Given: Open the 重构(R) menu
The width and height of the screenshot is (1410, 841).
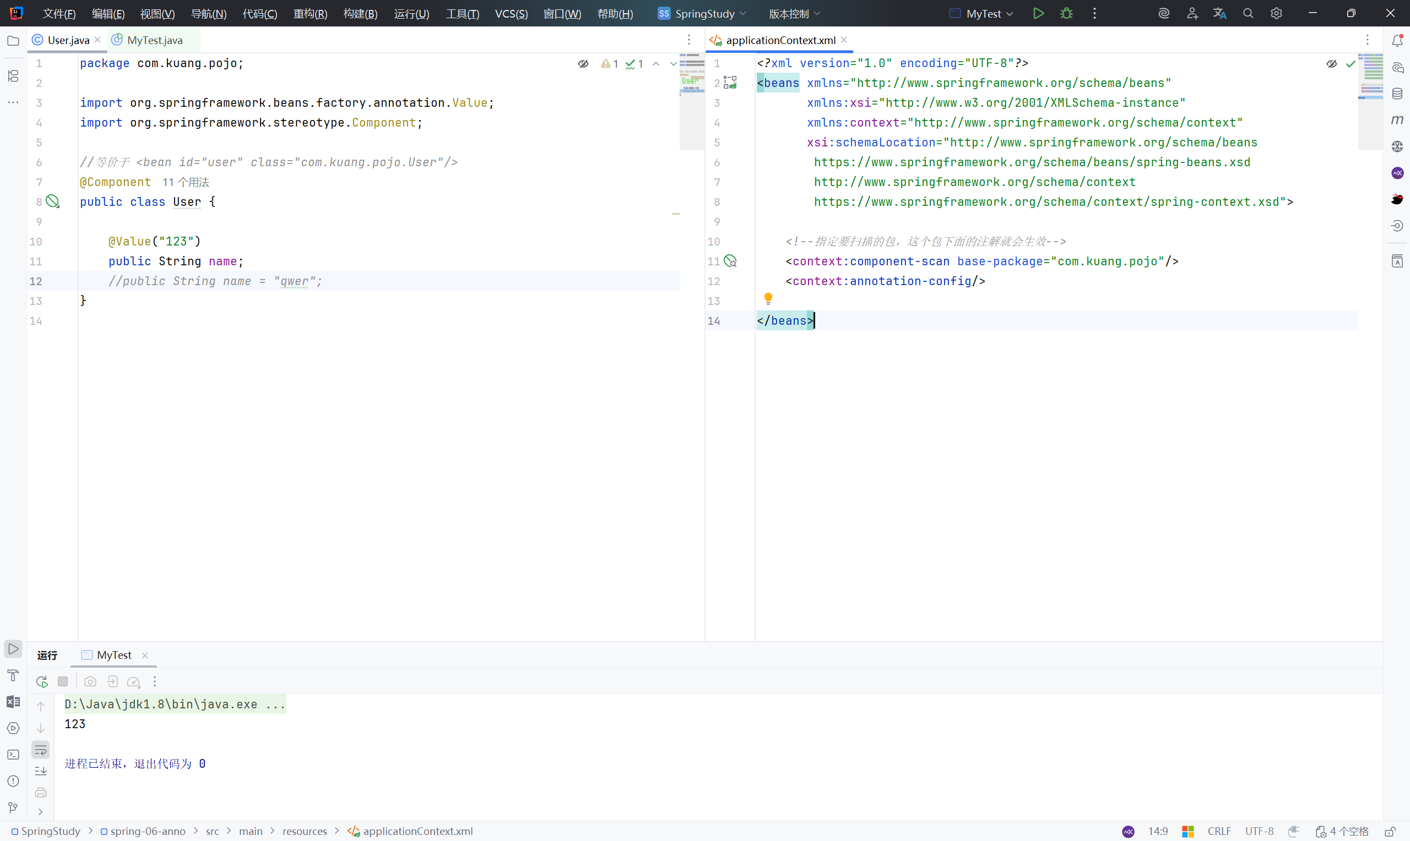Looking at the screenshot, I should coord(310,14).
